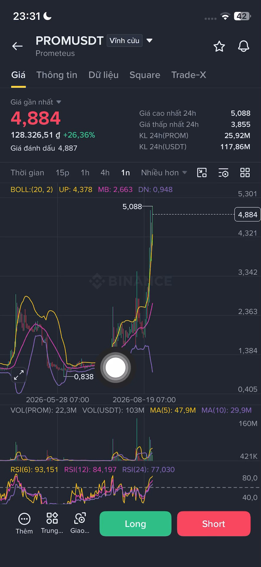Tap the floating AssistiveTouch button
The height and width of the screenshot is (567, 261).
pos(115,368)
